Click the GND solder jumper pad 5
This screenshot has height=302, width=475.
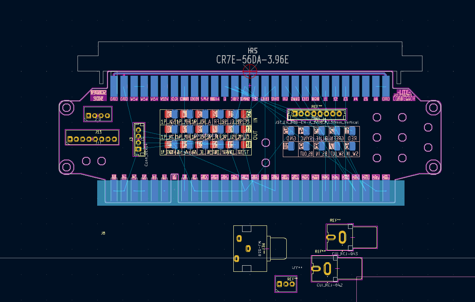coord(291,131)
